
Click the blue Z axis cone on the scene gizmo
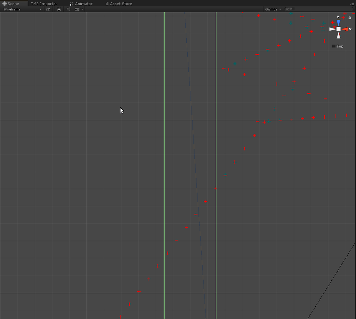pyautogui.click(x=338, y=23)
